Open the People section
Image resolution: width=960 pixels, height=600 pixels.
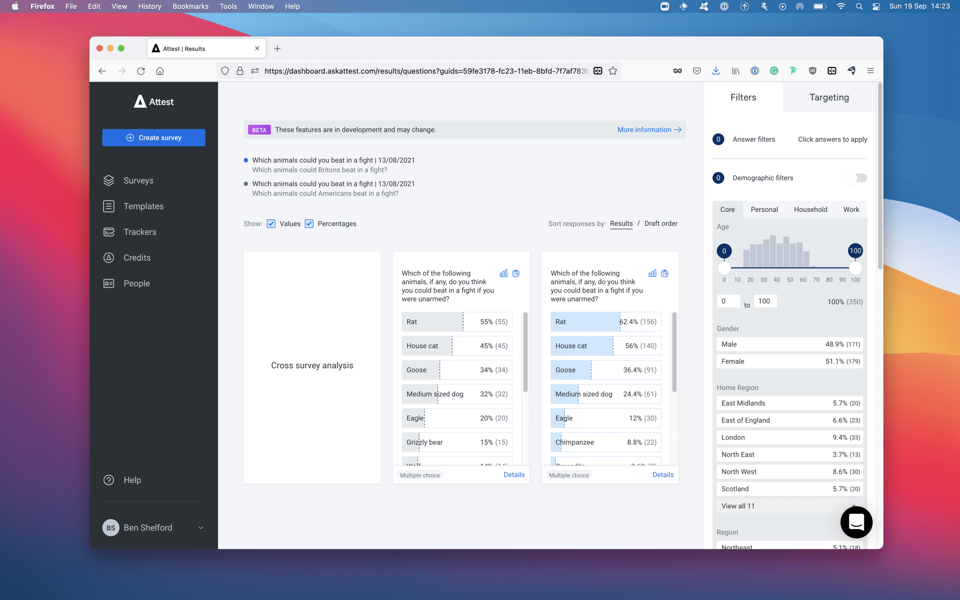136,284
